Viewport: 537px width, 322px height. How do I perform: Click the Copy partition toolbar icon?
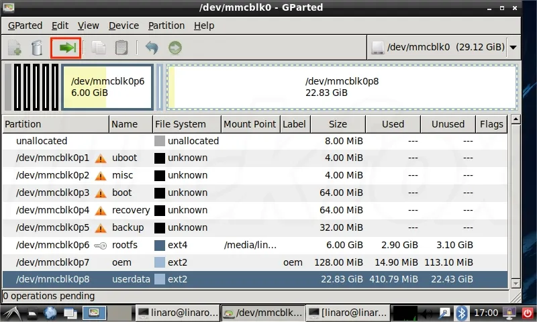click(99, 48)
